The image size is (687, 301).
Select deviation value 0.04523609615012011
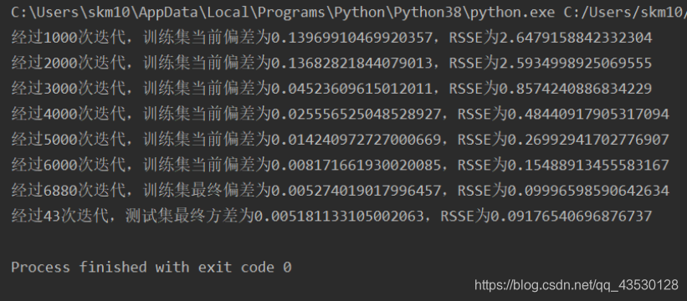(x=351, y=89)
